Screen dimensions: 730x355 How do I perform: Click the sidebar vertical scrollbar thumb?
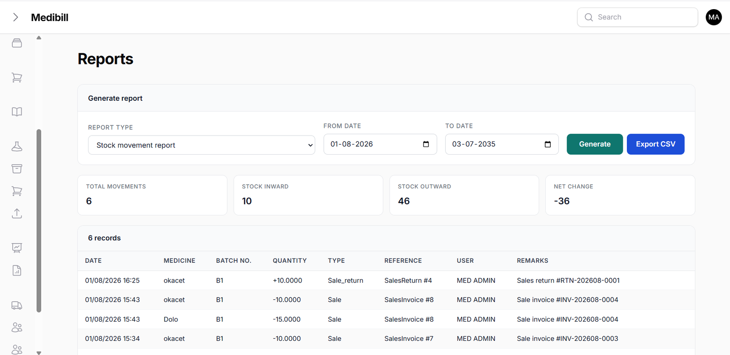tap(39, 221)
